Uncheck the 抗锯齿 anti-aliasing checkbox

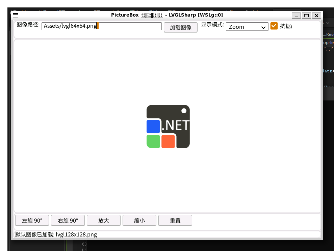click(274, 26)
